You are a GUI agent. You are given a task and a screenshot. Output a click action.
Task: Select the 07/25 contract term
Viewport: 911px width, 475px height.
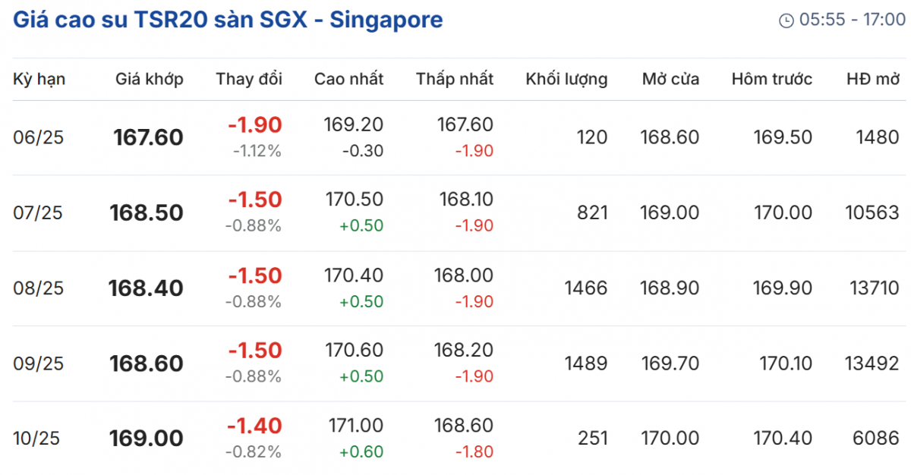[x=38, y=213]
